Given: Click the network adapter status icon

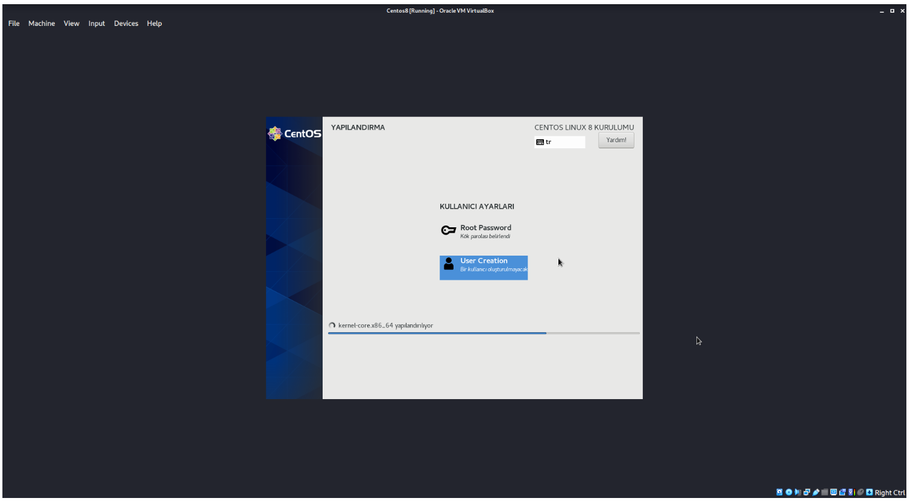Looking at the screenshot, I should (x=807, y=492).
